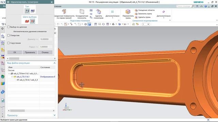Open Дополнительно dropdown in Синхронное моделирование
Screen dimensions: 218x122
(x=163, y=14)
